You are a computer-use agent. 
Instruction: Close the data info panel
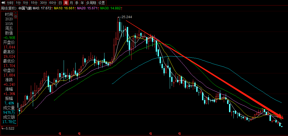(16, 13)
